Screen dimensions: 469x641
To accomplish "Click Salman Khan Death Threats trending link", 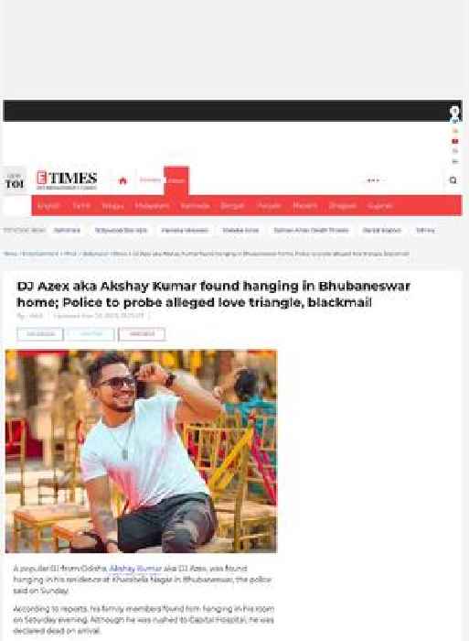I will pyautogui.click(x=311, y=230).
